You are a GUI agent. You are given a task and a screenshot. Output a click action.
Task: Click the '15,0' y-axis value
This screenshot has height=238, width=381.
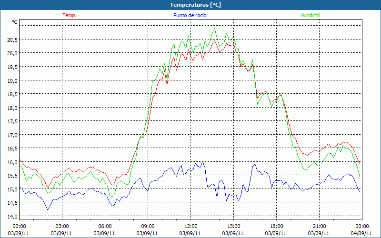[x=12, y=189]
